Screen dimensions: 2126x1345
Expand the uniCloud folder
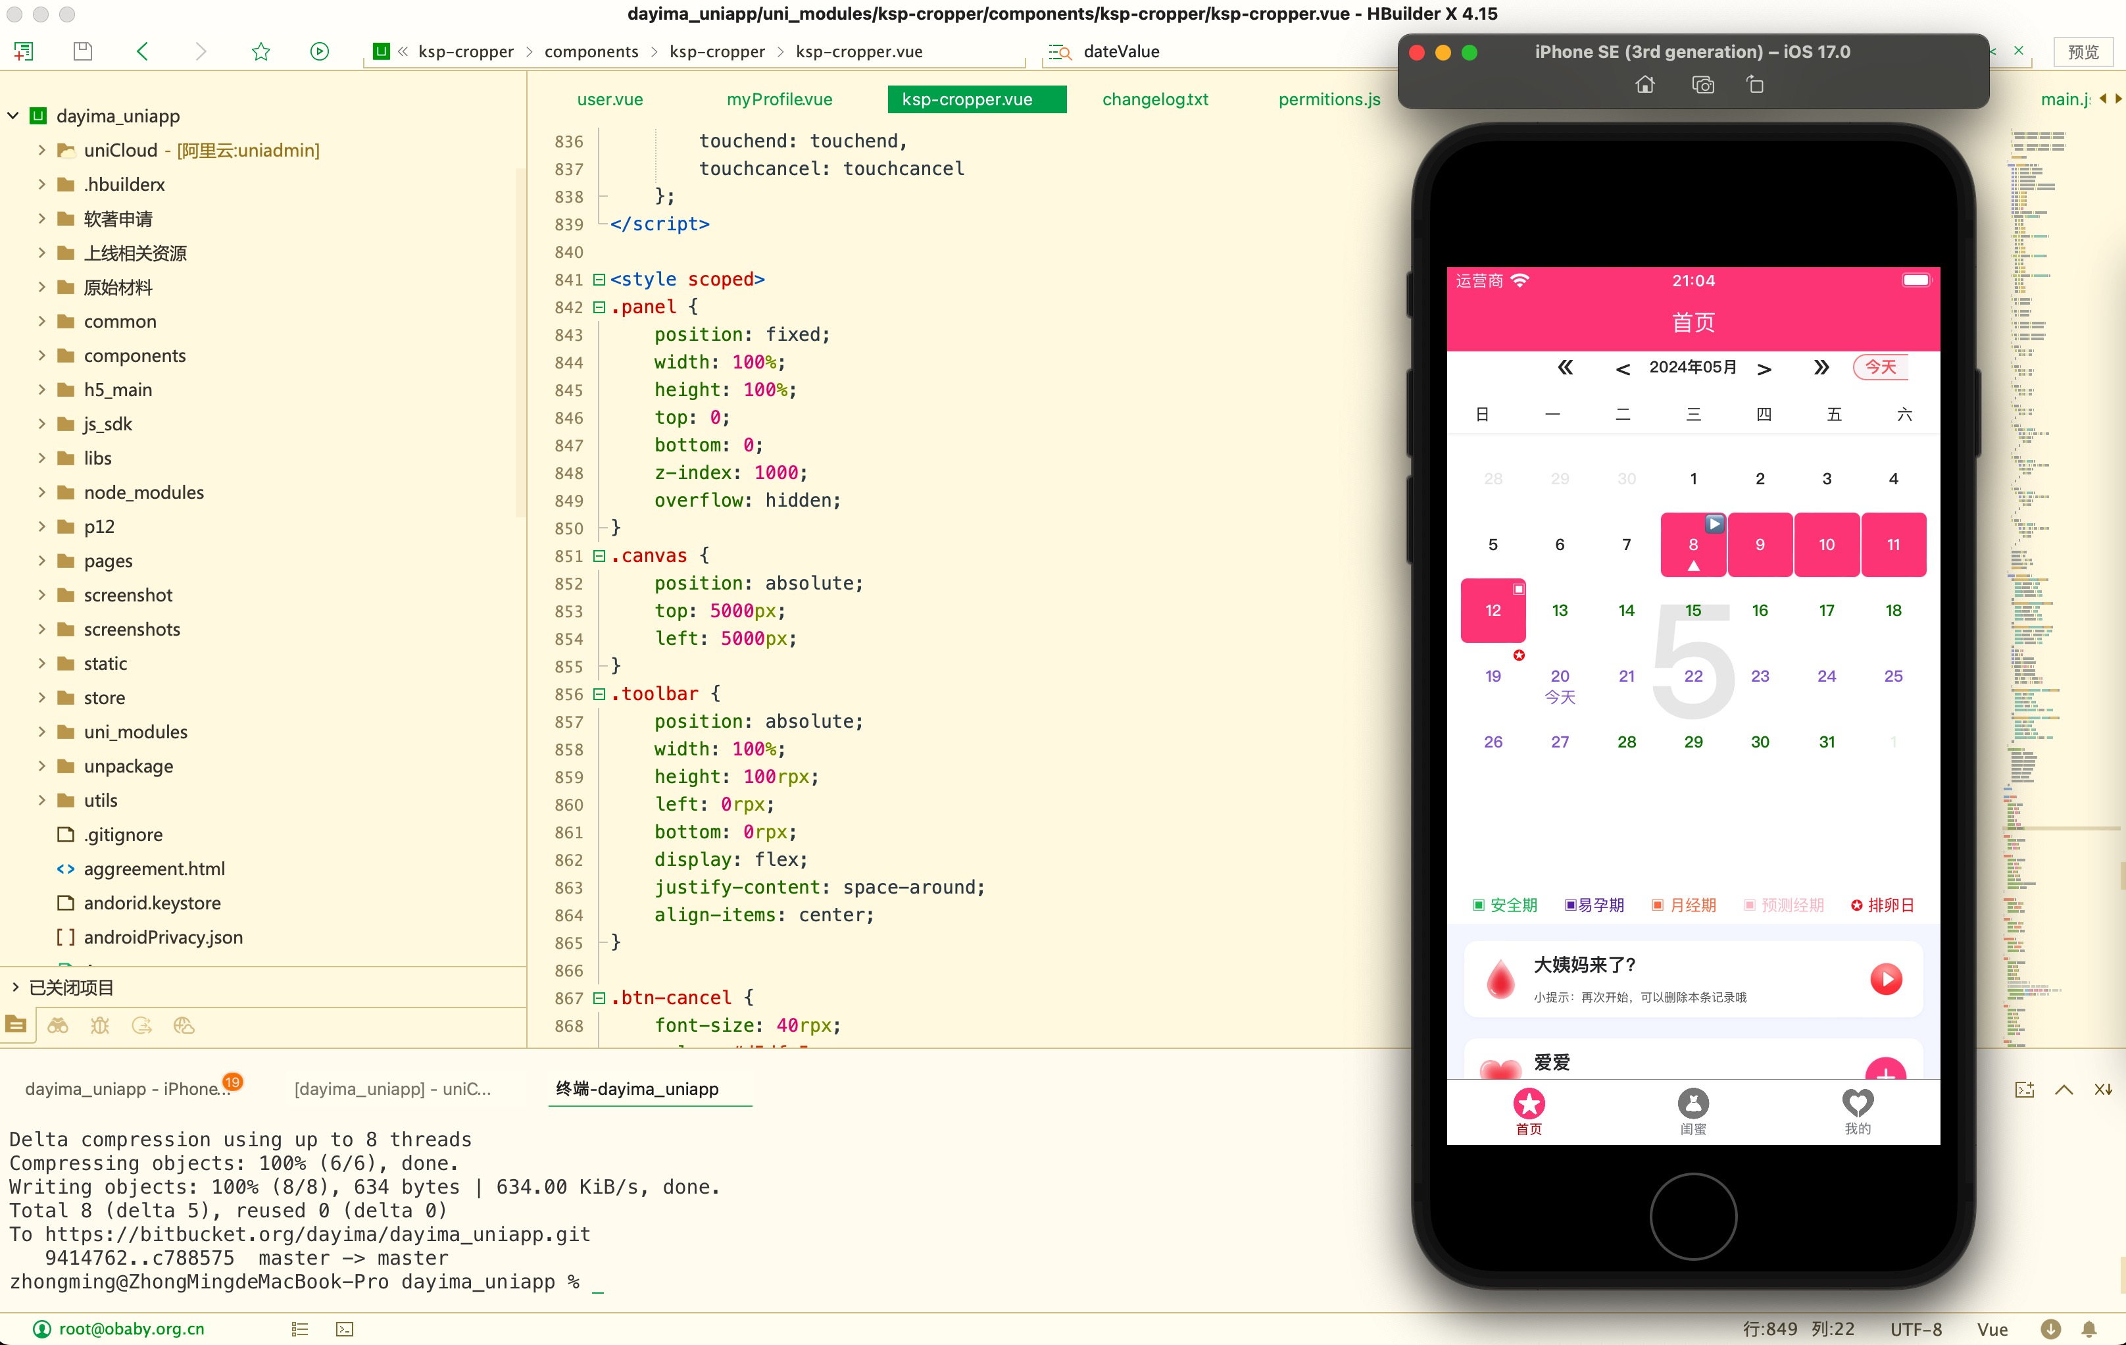tap(41, 150)
